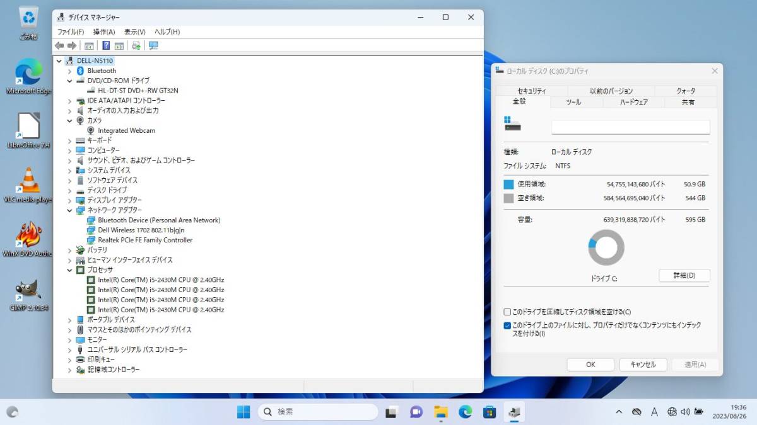Collapse the ネットワーク アダプター category
This screenshot has width=757, height=425.
click(x=69, y=210)
